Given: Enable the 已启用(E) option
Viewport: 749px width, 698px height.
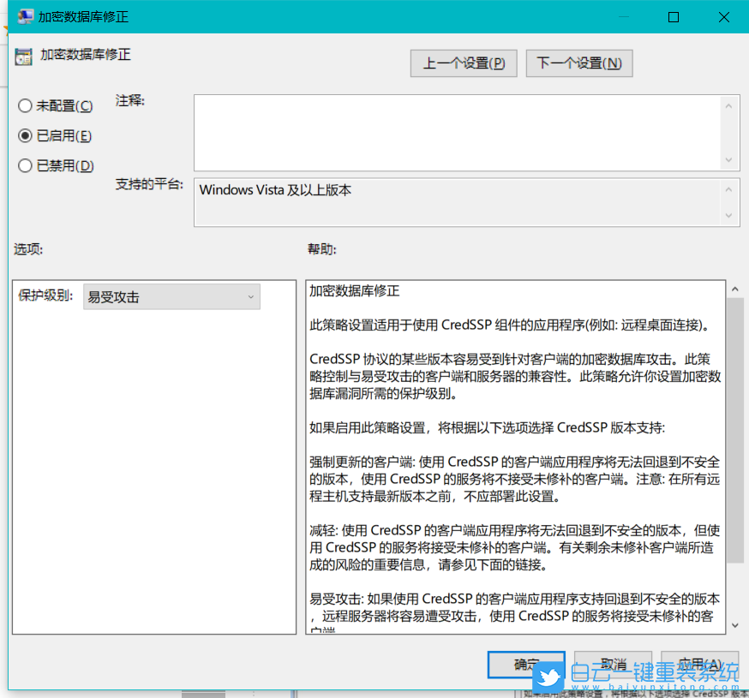Looking at the screenshot, I should coord(25,135).
